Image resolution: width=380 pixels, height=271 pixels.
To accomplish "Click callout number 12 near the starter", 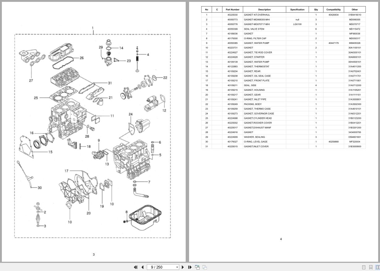I will 164,110.
